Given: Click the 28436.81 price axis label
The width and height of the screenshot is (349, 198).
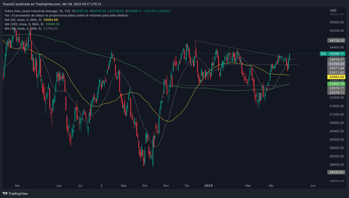Looking at the screenshot, I should pos(336,172).
